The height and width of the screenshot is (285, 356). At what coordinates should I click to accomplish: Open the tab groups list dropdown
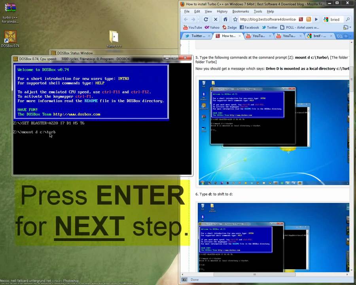click(x=347, y=36)
